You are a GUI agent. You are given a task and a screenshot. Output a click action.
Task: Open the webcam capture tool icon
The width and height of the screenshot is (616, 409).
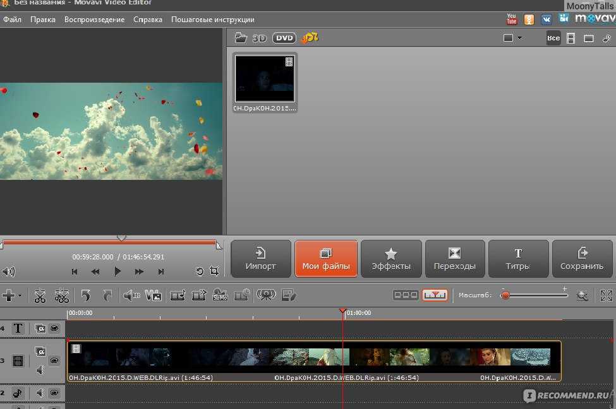(266, 295)
